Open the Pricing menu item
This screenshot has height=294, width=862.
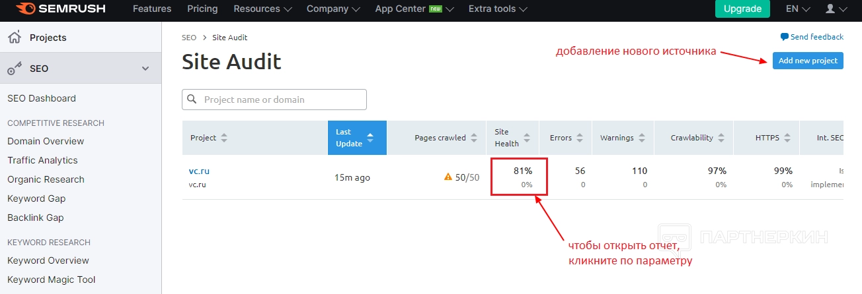[x=202, y=9]
